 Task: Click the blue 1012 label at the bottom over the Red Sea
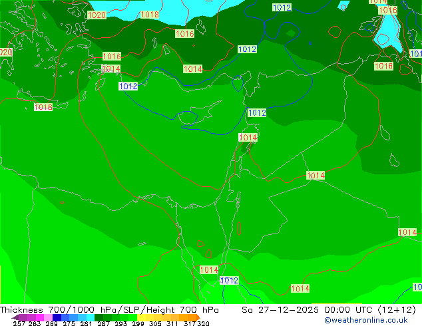click(229, 281)
